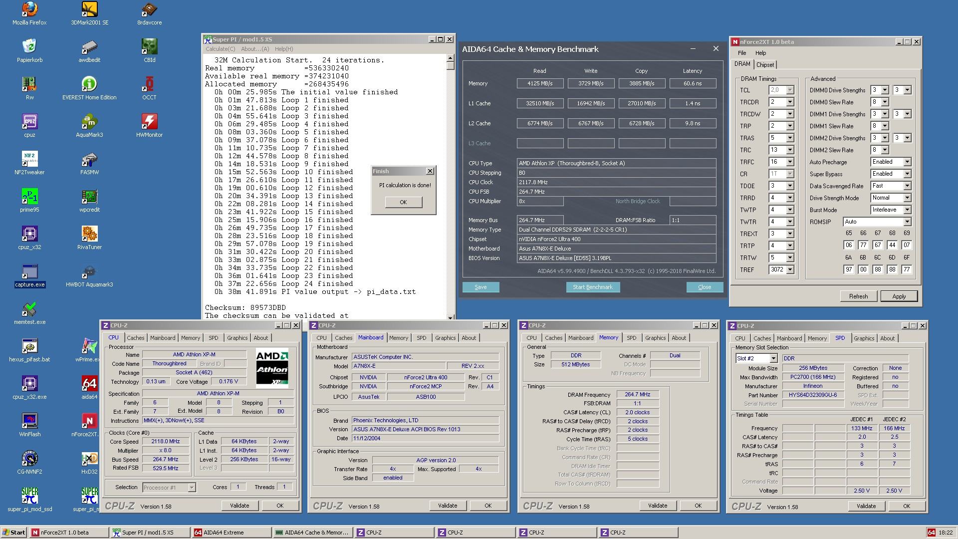Click Super PI scrollbar up arrow
Image resolution: width=958 pixels, height=539 pixels.
[x=451, y=58]
